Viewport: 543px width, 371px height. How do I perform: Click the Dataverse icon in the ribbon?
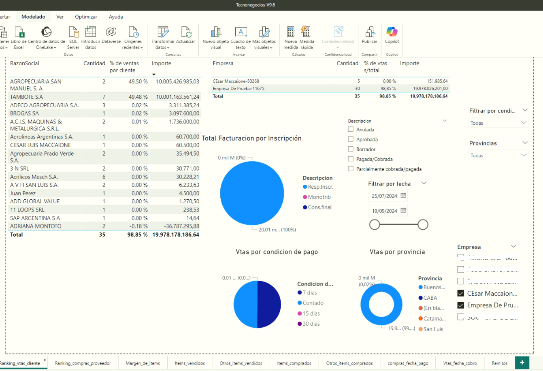point(111,32)
